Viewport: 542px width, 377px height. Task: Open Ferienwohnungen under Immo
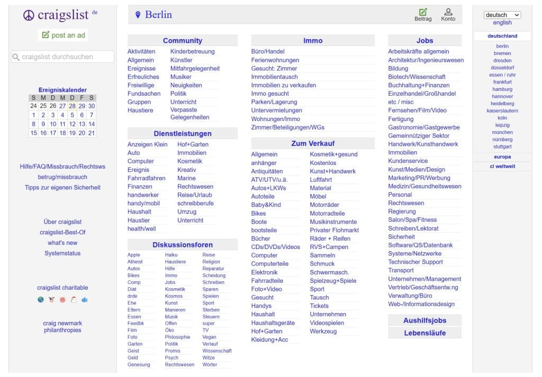[x=275, y=60]
